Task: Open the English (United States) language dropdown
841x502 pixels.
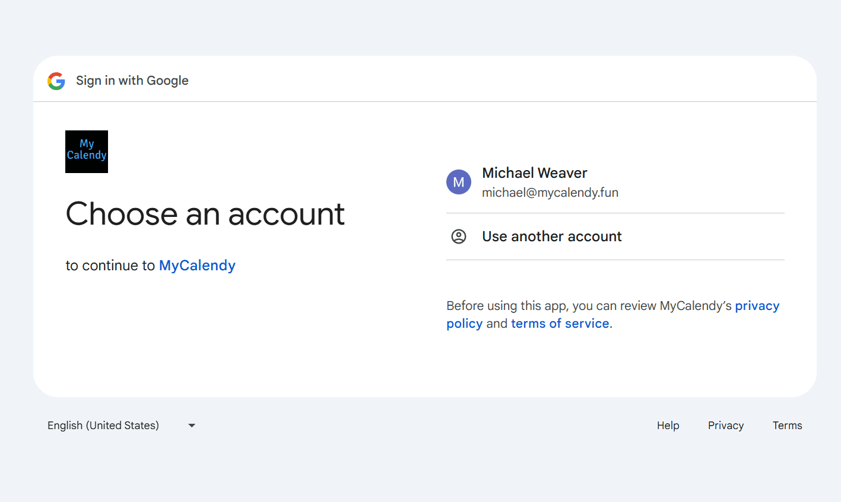Action: coord(119,425)
